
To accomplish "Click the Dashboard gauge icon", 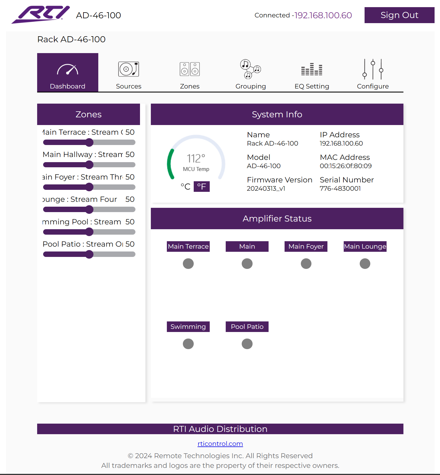I will coord(68,69).
